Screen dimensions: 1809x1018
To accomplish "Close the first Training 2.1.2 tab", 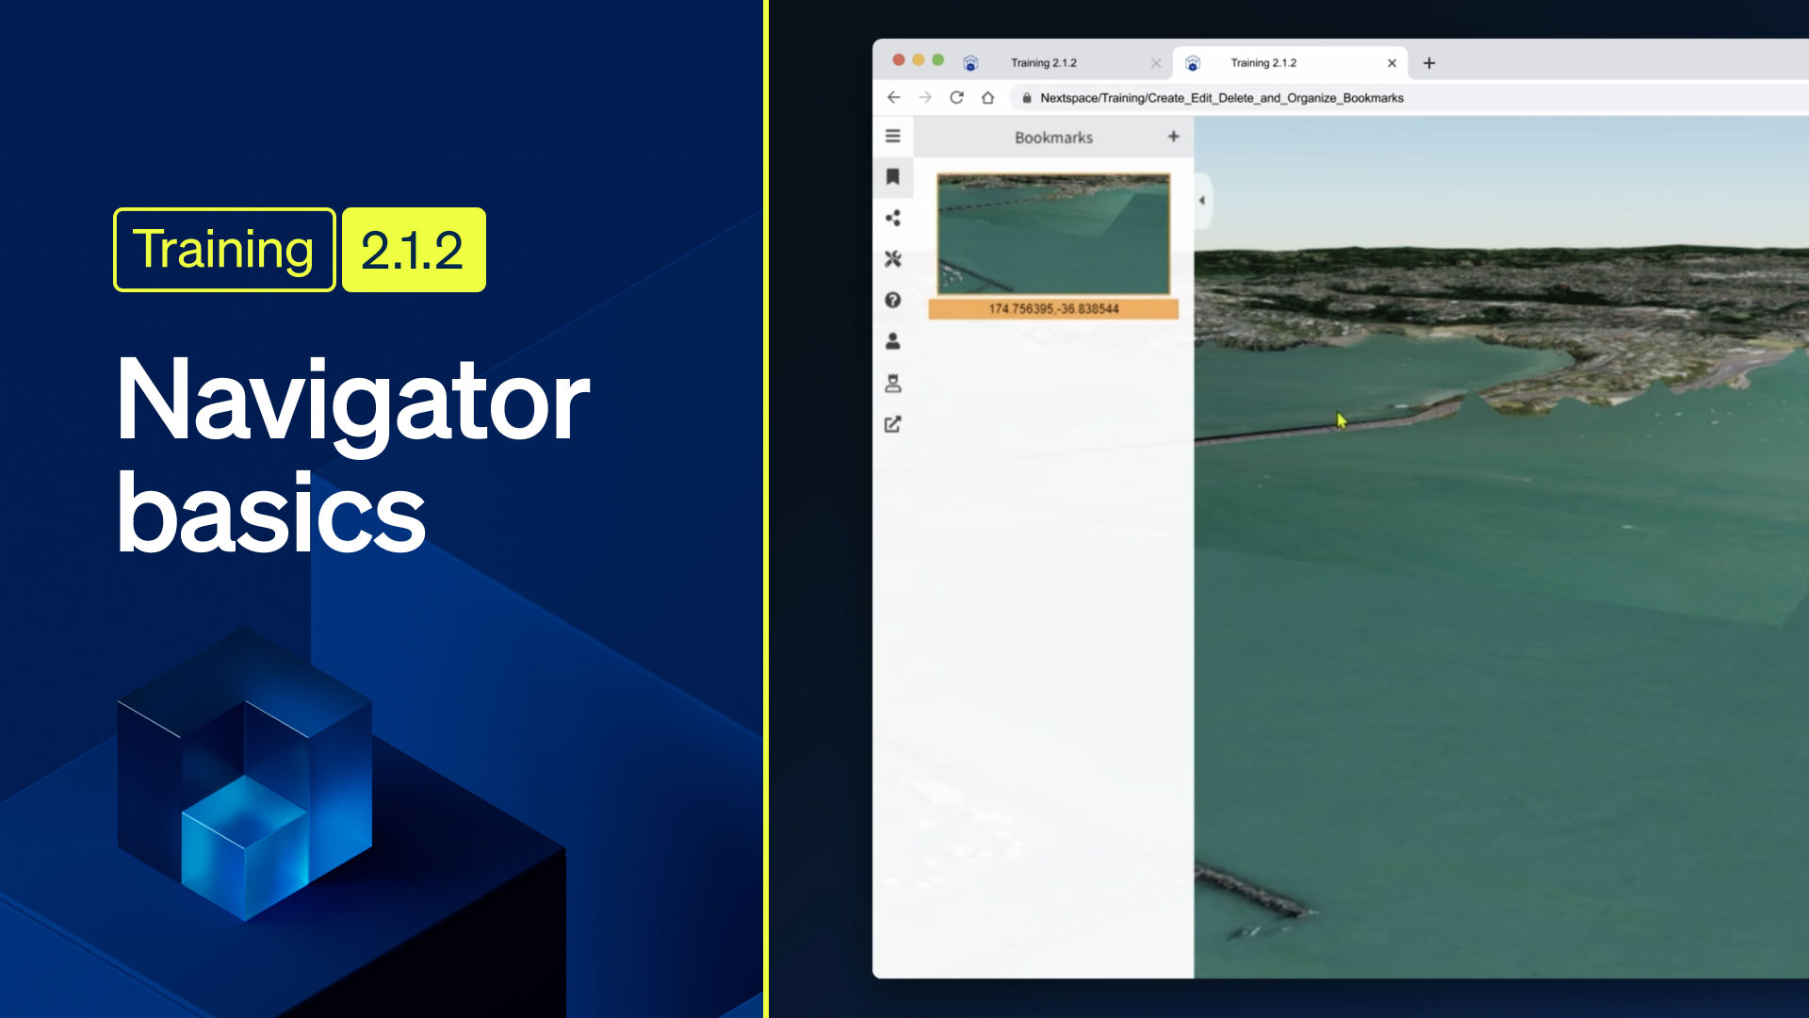I will pyautogui.click(x=1156, y=63).
